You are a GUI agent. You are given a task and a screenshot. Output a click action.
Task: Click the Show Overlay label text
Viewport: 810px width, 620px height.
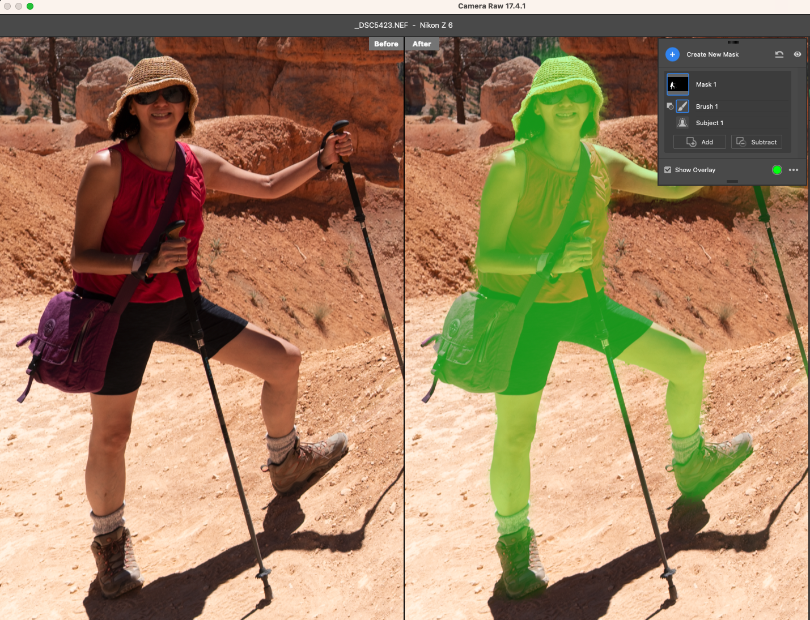click(x=695, y=170)
